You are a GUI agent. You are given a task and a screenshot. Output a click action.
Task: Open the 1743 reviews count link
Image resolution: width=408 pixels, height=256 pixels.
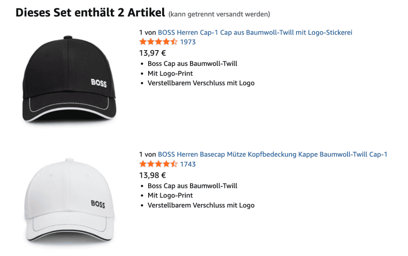point(188,164)
